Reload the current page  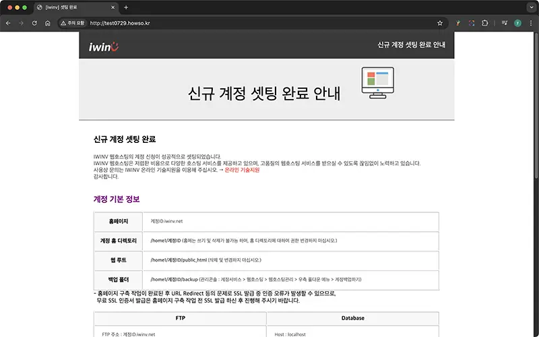click(x=34, y=23)
